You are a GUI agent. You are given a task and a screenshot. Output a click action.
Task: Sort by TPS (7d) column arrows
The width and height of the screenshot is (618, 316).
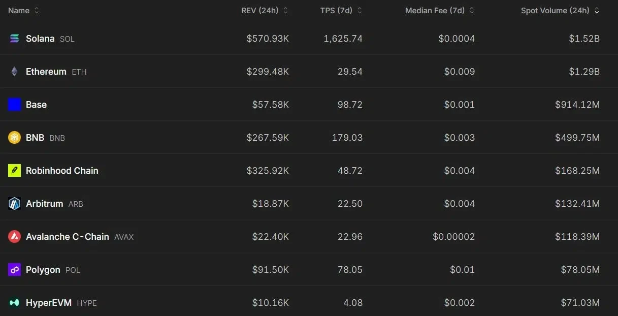coord(360,11)
